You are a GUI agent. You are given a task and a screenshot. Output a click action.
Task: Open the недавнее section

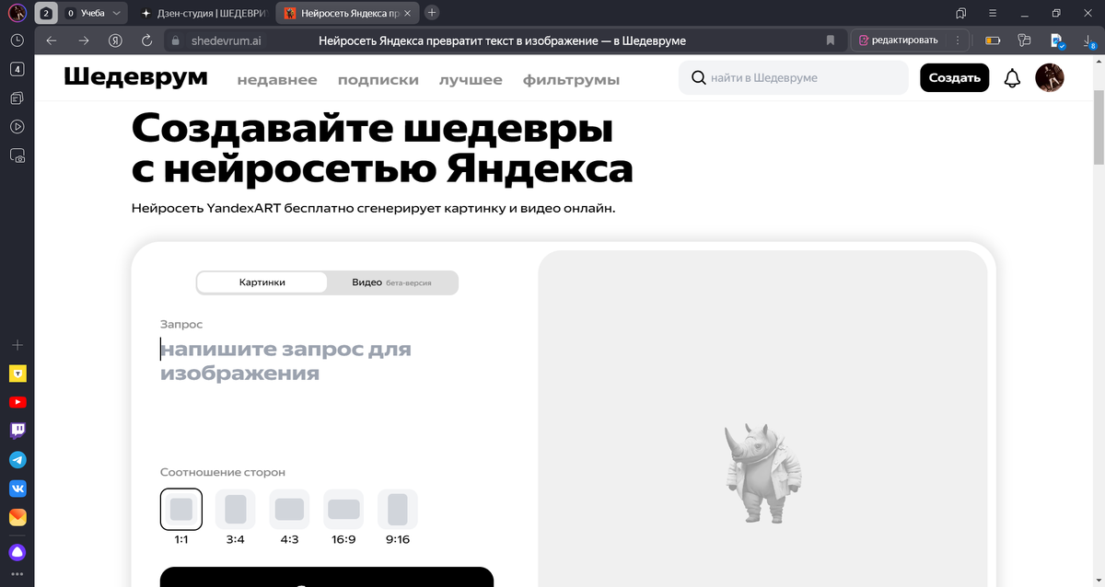coord(277,79)
